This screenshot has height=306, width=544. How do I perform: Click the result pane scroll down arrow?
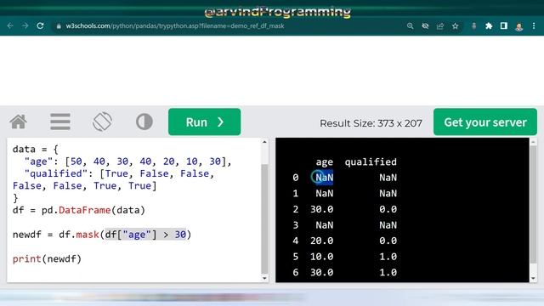pyautogui.click(x=533, y=278)
